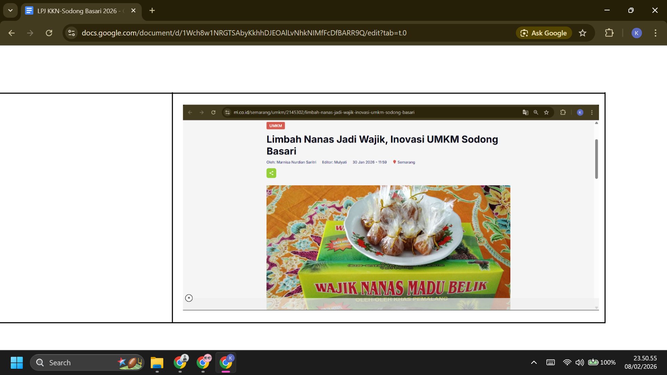The image size is (667, 375).
Task: Toggle the bookmark star for this document
Action: (x=583, y=33)
